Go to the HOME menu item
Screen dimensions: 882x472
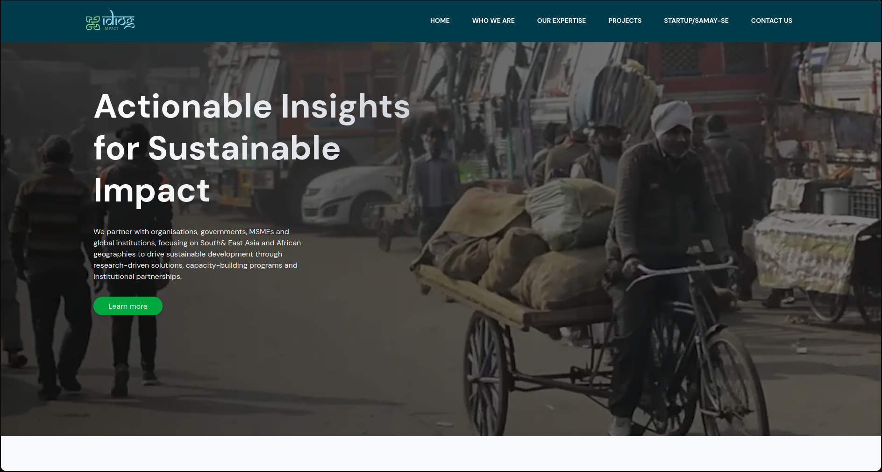(x=440, y=21)
